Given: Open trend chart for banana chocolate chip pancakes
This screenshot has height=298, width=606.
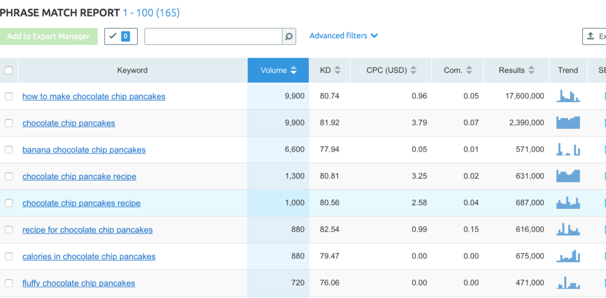Looking at the screenshot, I should tap(568, 150).
